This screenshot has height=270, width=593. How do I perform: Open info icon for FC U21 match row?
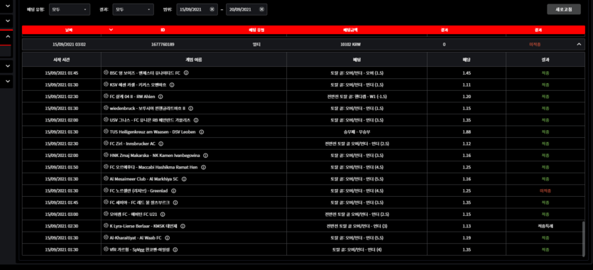pyautogui.click(x=163, y=215)
